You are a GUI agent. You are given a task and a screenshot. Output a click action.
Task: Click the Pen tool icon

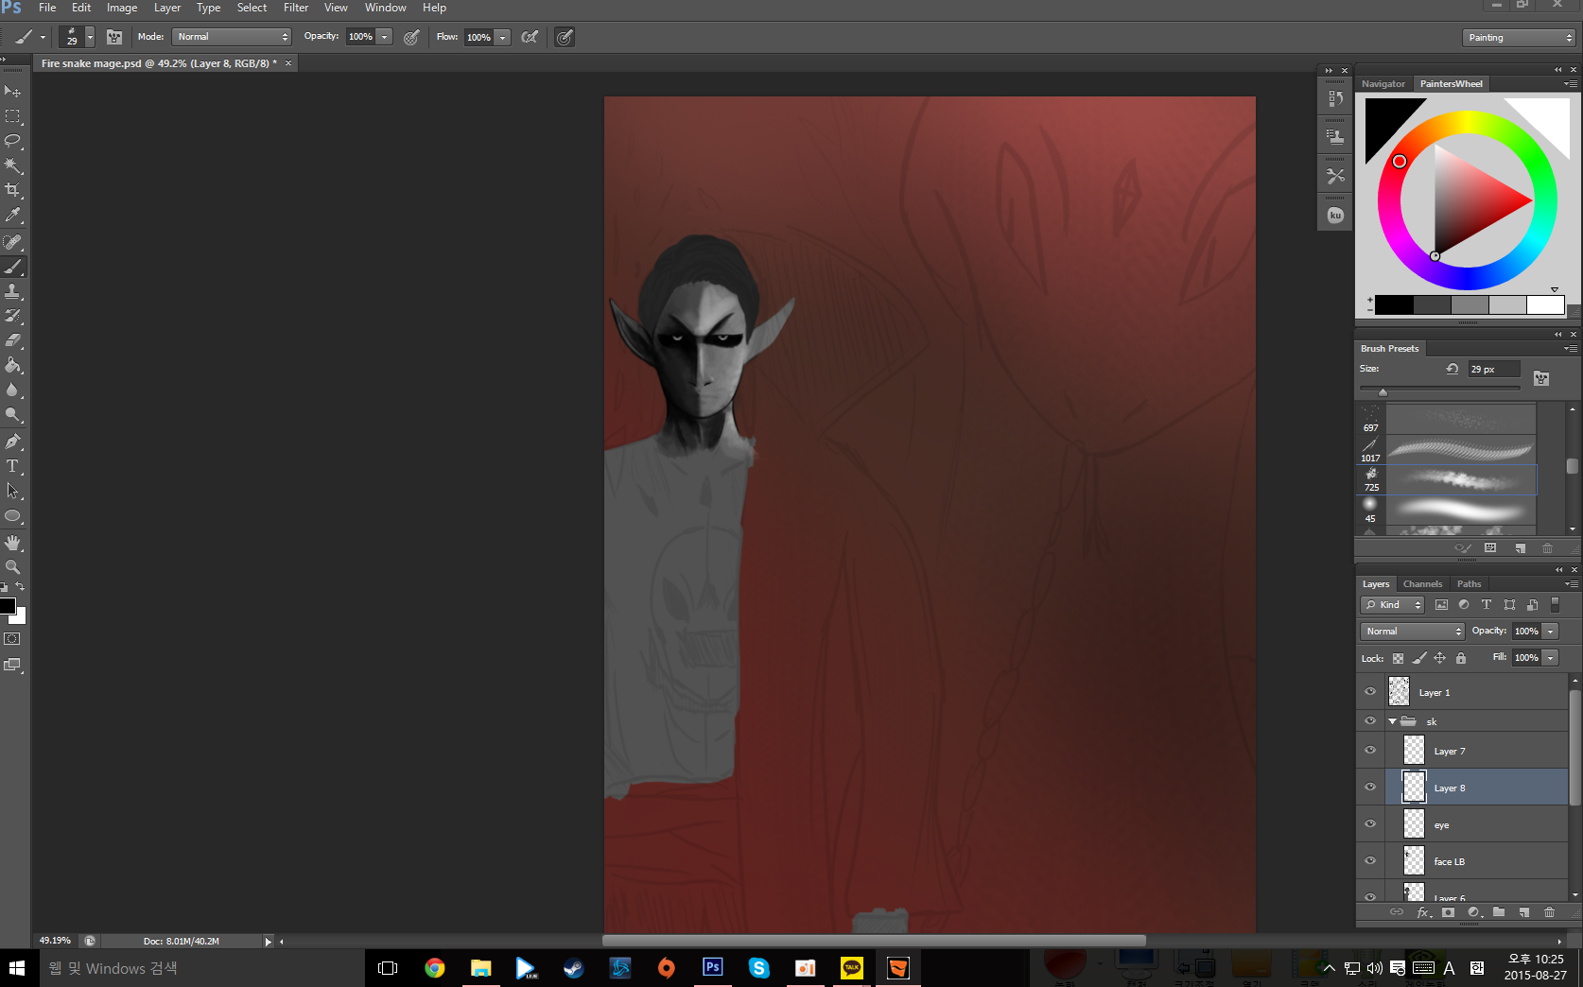12,442
